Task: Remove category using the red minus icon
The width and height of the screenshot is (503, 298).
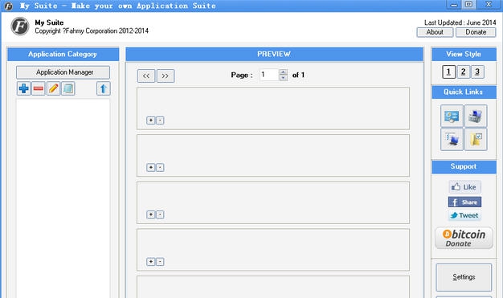Action: click(x=39, y=88)
